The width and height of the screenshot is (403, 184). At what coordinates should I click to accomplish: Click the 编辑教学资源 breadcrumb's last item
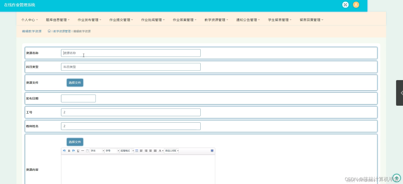click(82, 31)
